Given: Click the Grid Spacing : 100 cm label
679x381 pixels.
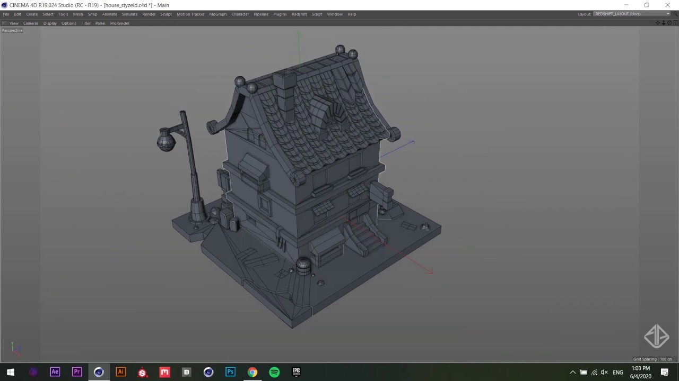Looking at the screenshot, I should coord(652,359).
